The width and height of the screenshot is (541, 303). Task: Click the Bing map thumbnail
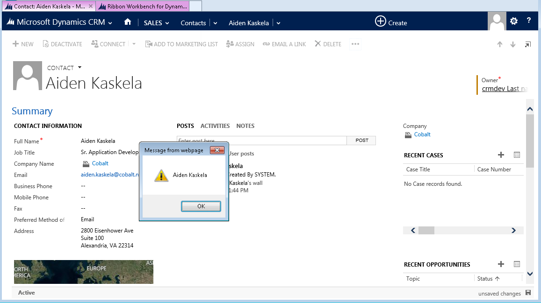83,272
